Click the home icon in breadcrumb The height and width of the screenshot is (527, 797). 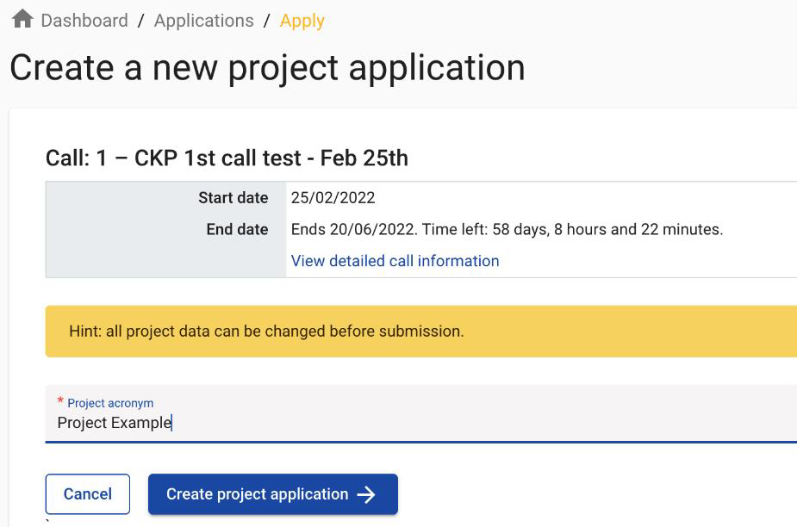click(x=22, y=19)
